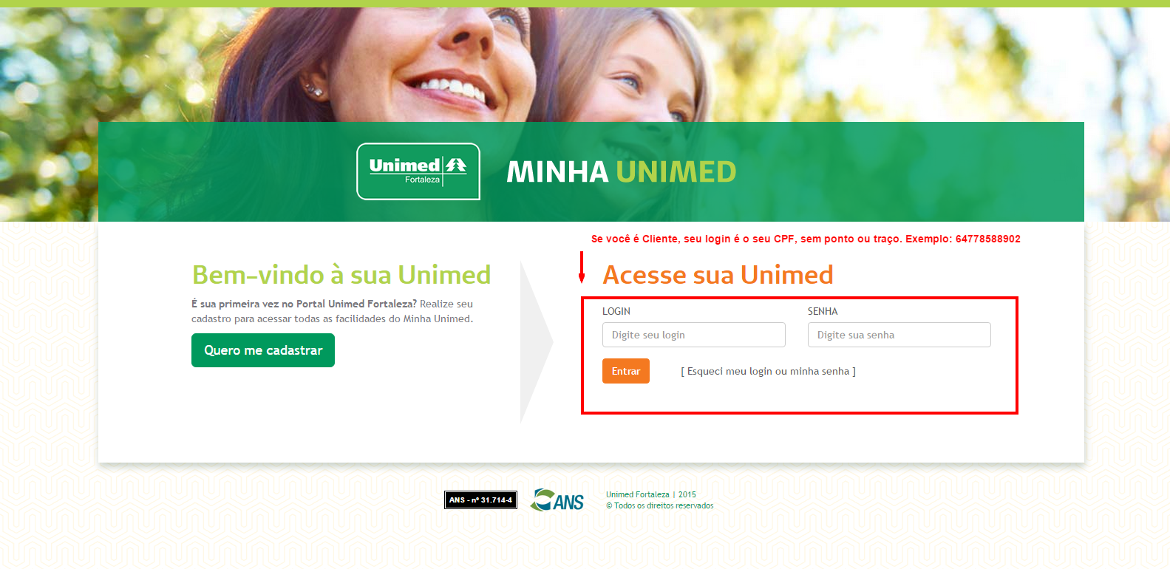Click the Unimed Fortaleza logo
This screenshot has height=569, width=1170.
point(418,171)
